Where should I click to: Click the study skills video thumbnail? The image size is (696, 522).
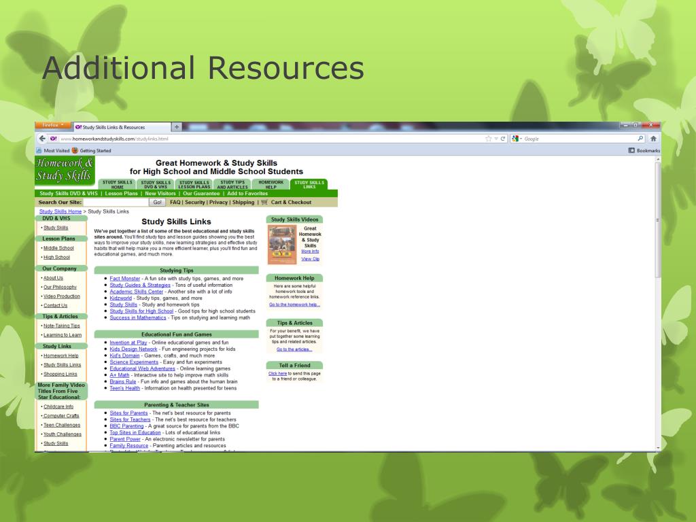coord(282,245)
